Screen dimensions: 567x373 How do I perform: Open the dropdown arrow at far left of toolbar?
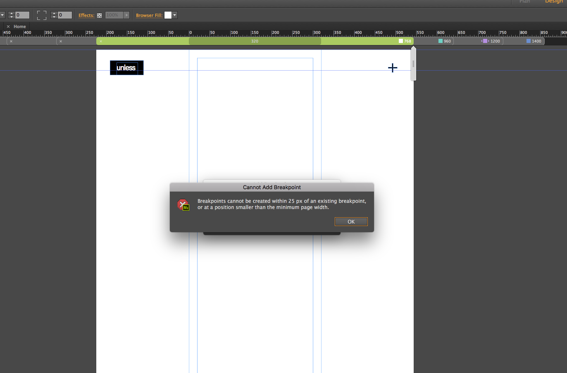click(2, 15)
